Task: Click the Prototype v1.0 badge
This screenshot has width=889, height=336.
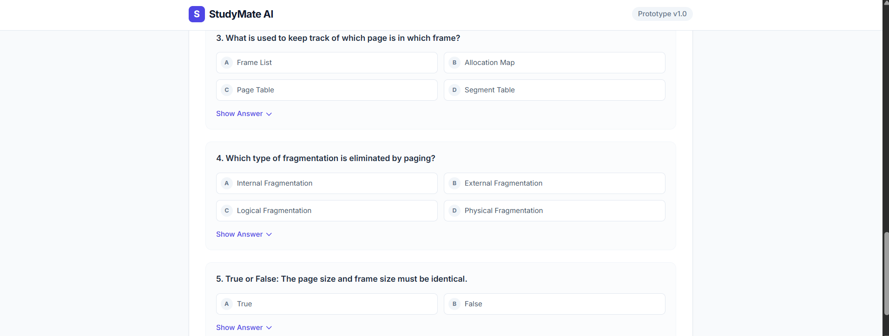Action: click(x=662, y=14)
